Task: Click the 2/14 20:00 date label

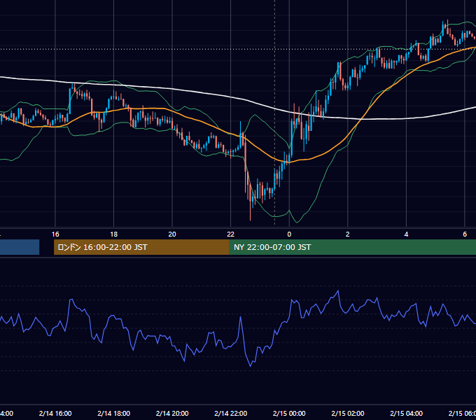Action: point(172,413)
